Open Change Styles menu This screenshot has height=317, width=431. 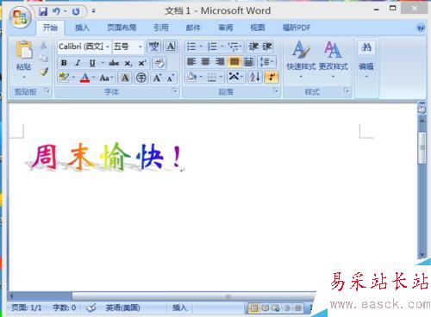tap(333, 59)
